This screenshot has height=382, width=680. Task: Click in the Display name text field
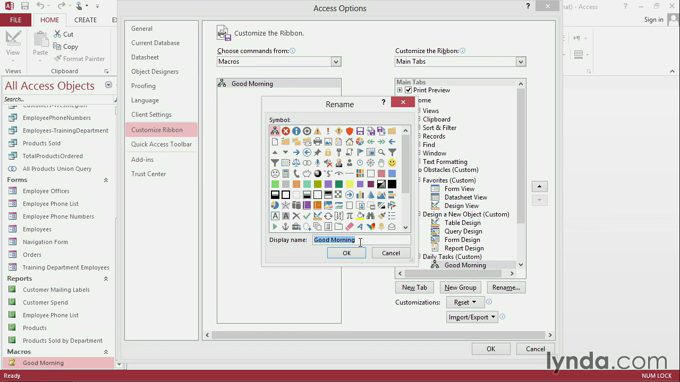pyautogui.click(x=361, y=240)
